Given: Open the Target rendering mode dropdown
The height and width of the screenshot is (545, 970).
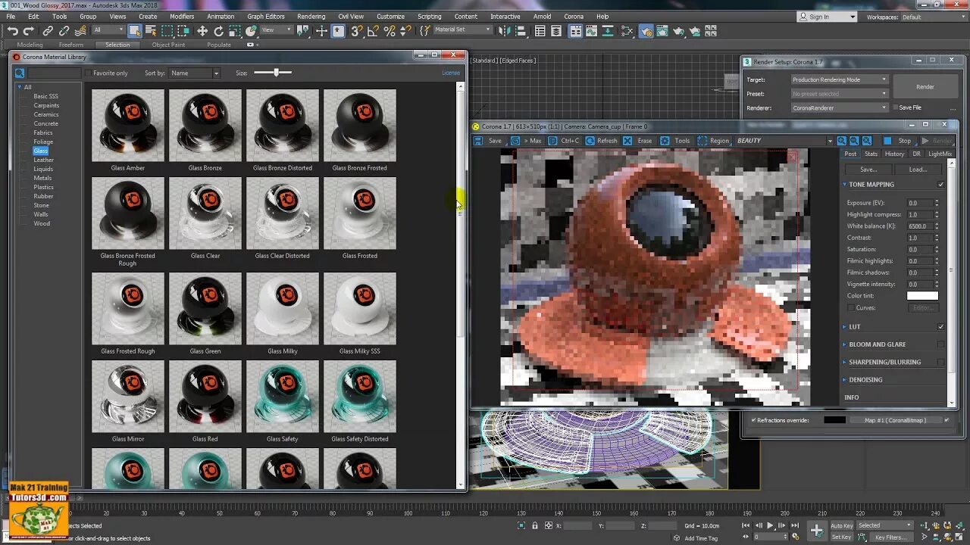Looking at the screenshot, I should point(839,79).
